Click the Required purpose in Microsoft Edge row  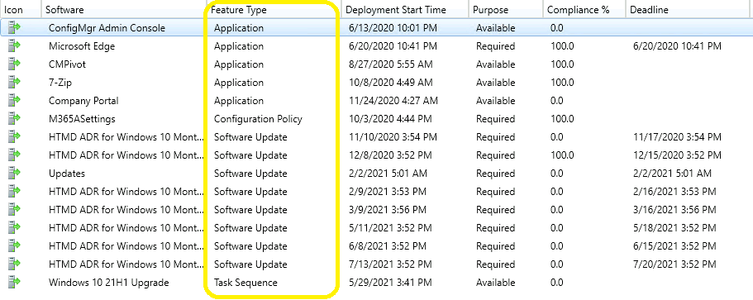coord(496,46)
